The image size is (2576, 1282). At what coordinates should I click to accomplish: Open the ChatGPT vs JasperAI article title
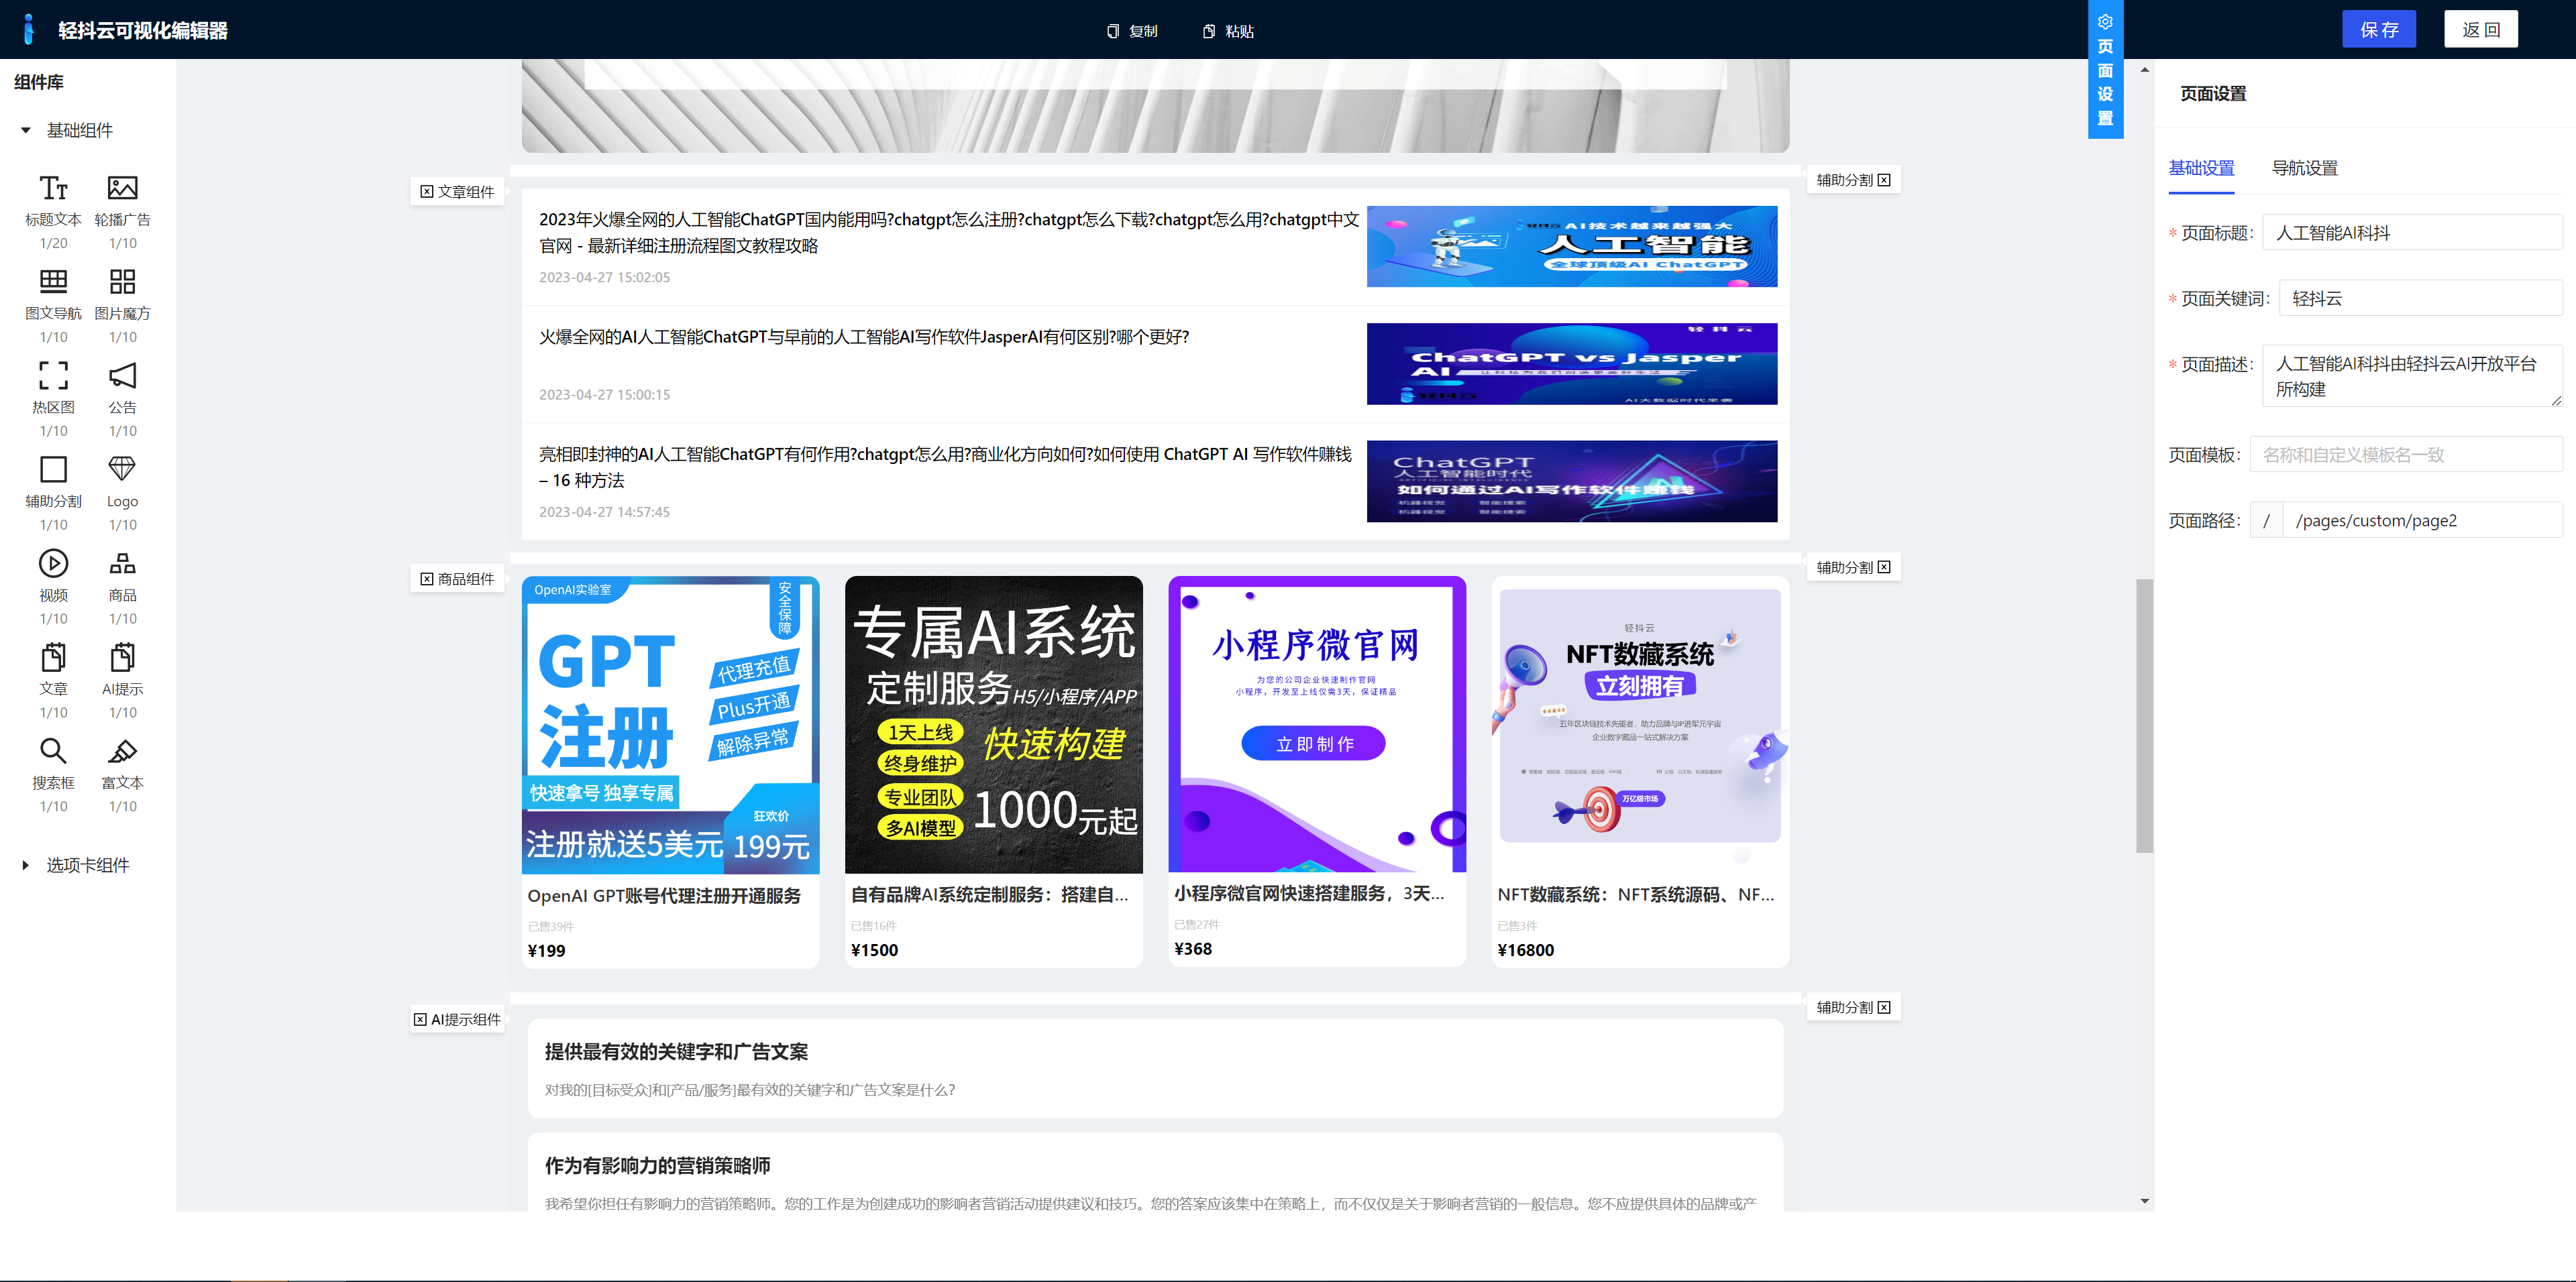[864, 337]
